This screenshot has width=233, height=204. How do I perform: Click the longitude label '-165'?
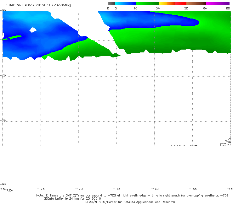(116, 189)
